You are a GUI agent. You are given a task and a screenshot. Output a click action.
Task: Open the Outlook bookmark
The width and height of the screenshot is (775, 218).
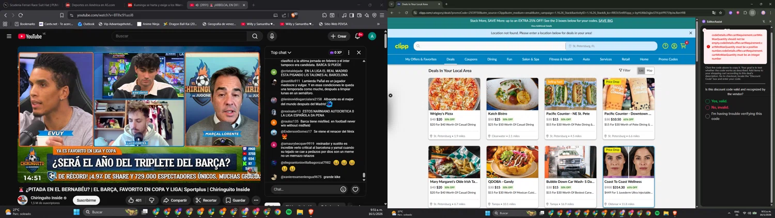86,24
